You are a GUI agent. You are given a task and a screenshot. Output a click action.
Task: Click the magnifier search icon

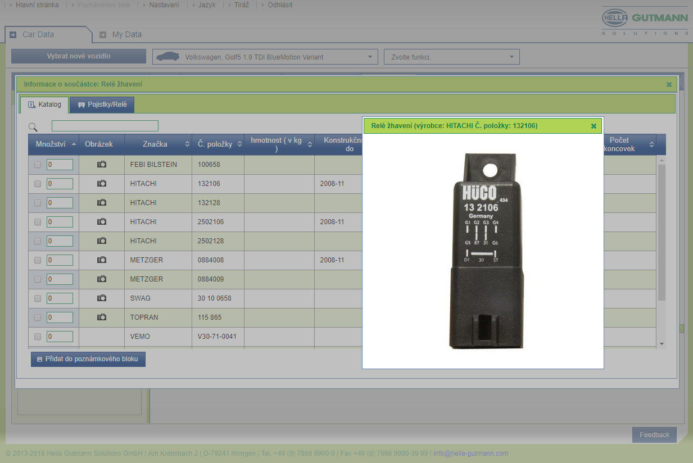[33, 127]
